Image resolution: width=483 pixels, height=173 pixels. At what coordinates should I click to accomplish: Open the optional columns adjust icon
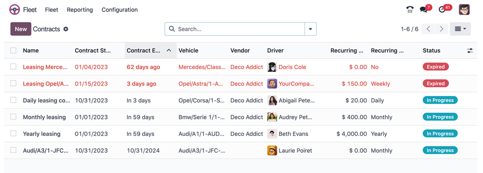pos(470,51)
